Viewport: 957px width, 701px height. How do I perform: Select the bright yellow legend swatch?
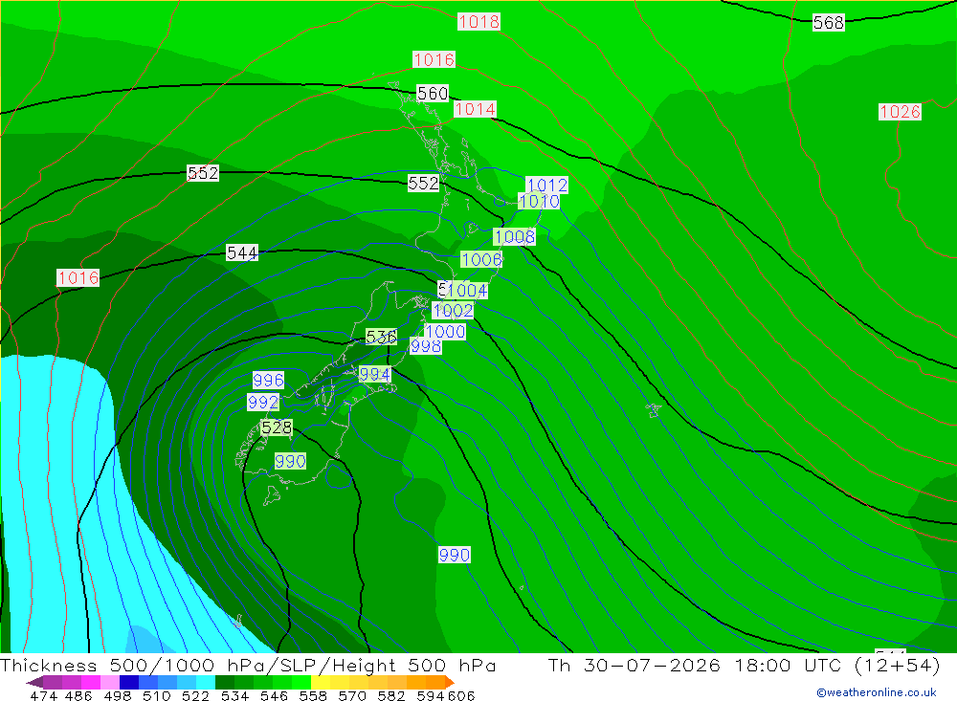[x=321, y=682]
